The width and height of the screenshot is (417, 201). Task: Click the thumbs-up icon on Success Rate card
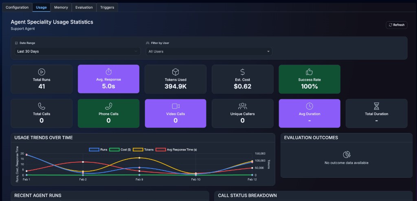pyautogui.click(x=309, y=72)
